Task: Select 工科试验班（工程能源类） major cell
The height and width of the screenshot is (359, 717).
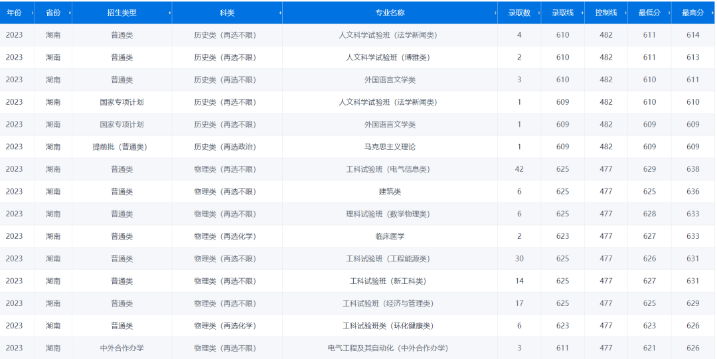Action: click(390, 259)
